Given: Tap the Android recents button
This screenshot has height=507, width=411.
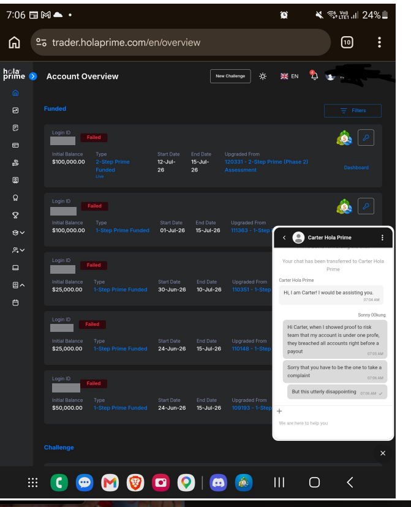Looking at the screenshot, I should pyautogui.click(x=279, y=483).
